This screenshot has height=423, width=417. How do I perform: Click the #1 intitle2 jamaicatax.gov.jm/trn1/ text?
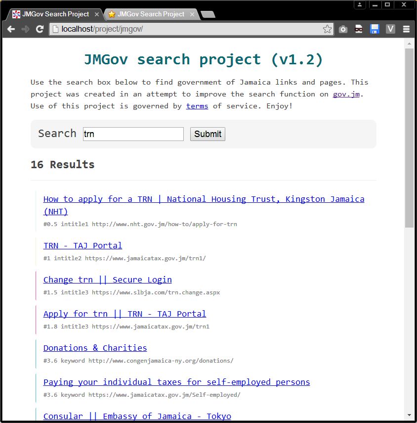click(x=125, y=258)
